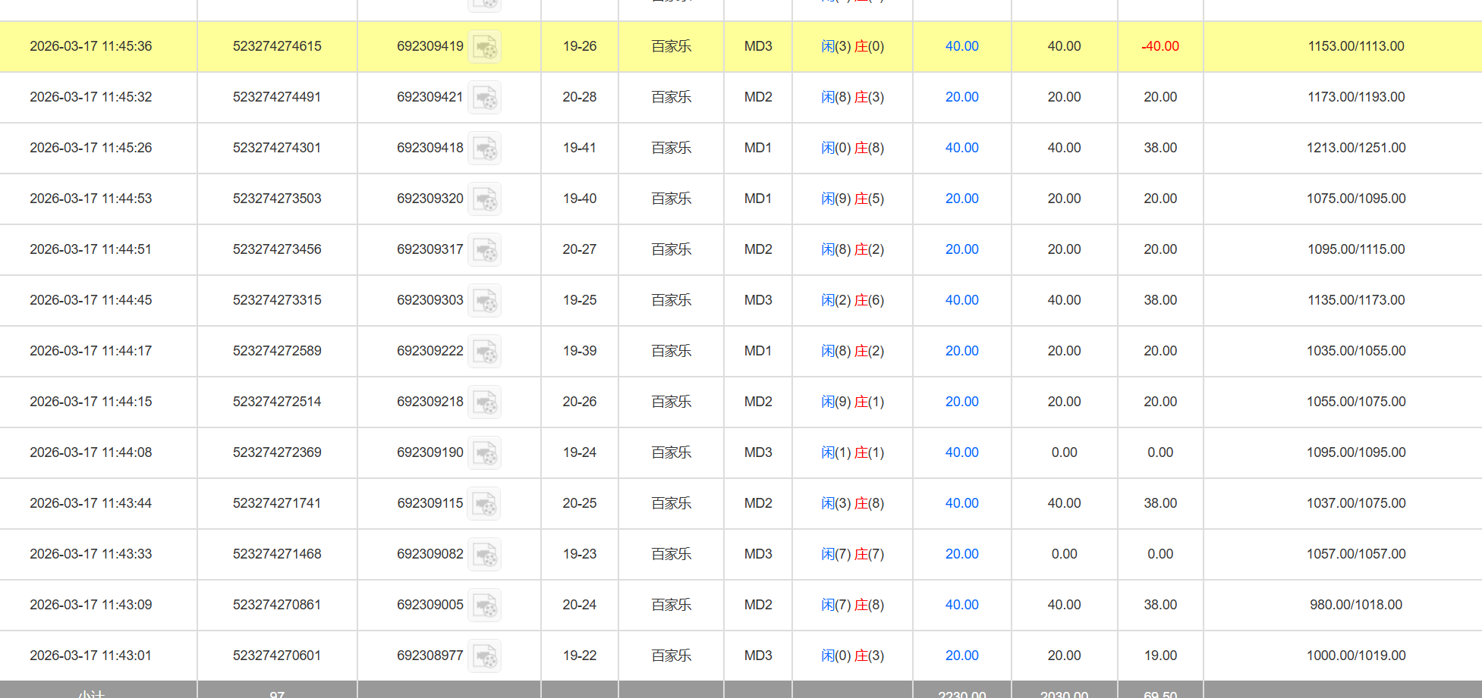Click video icon beside 692309303
Screen dimensions: 1482x698
(x=484, y=301)
